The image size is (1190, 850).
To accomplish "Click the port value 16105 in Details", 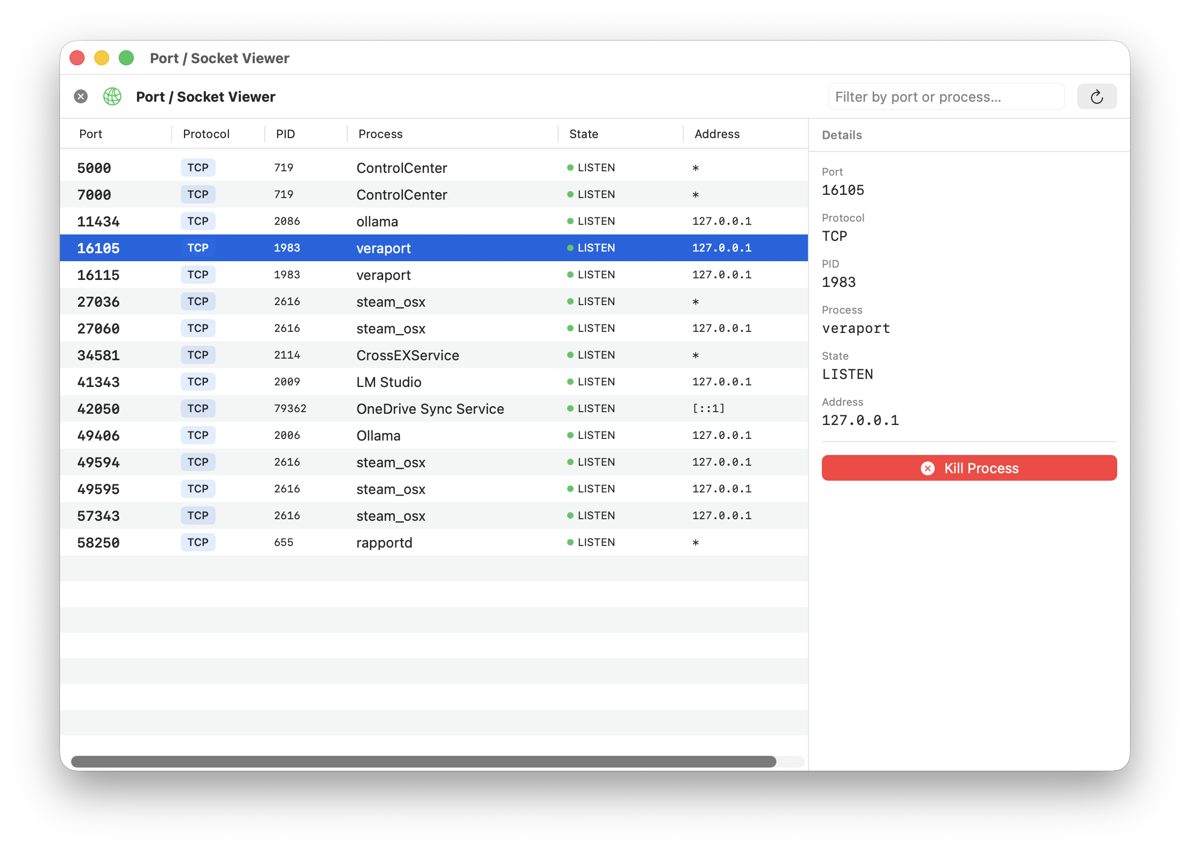I will 843,190.
